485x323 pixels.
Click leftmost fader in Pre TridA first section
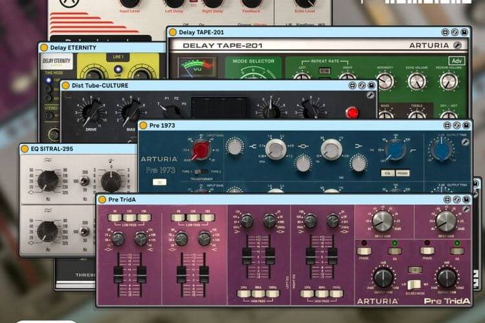[x=118, y=273]
